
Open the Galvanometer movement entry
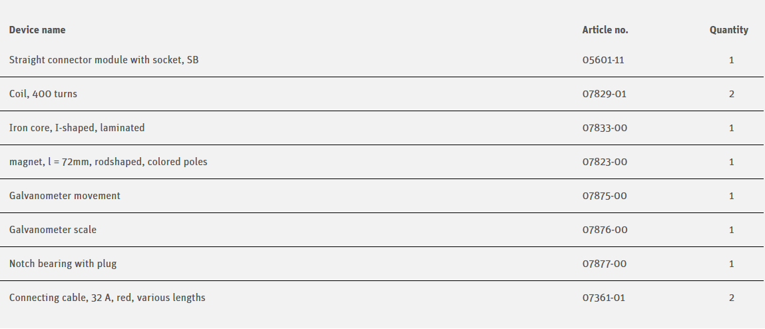65,196
